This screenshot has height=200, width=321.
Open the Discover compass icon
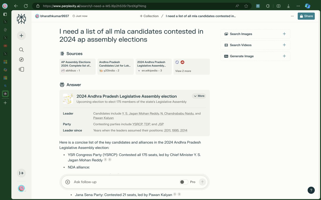click(x=21, y=59)
